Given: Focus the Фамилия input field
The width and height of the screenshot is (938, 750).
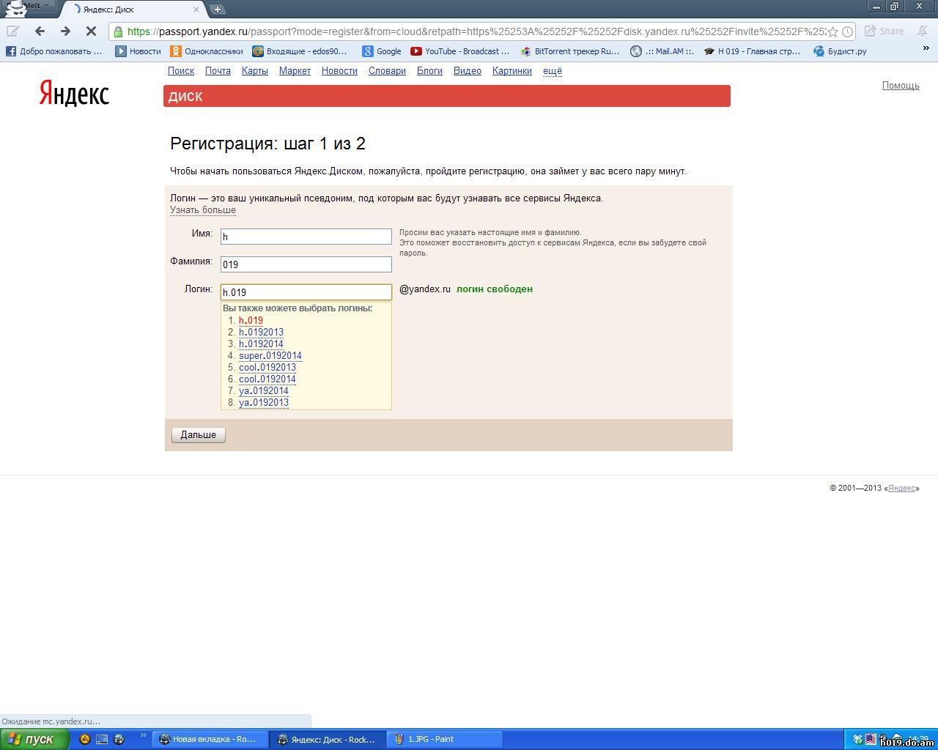Looking at the screenshot, I should pyautogui.click(x=306, y=264).
